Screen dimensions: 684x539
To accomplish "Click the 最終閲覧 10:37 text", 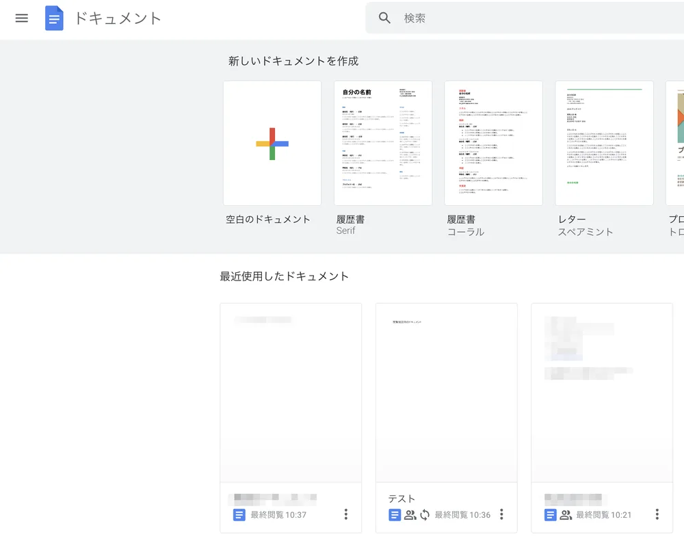I will 278,515.
